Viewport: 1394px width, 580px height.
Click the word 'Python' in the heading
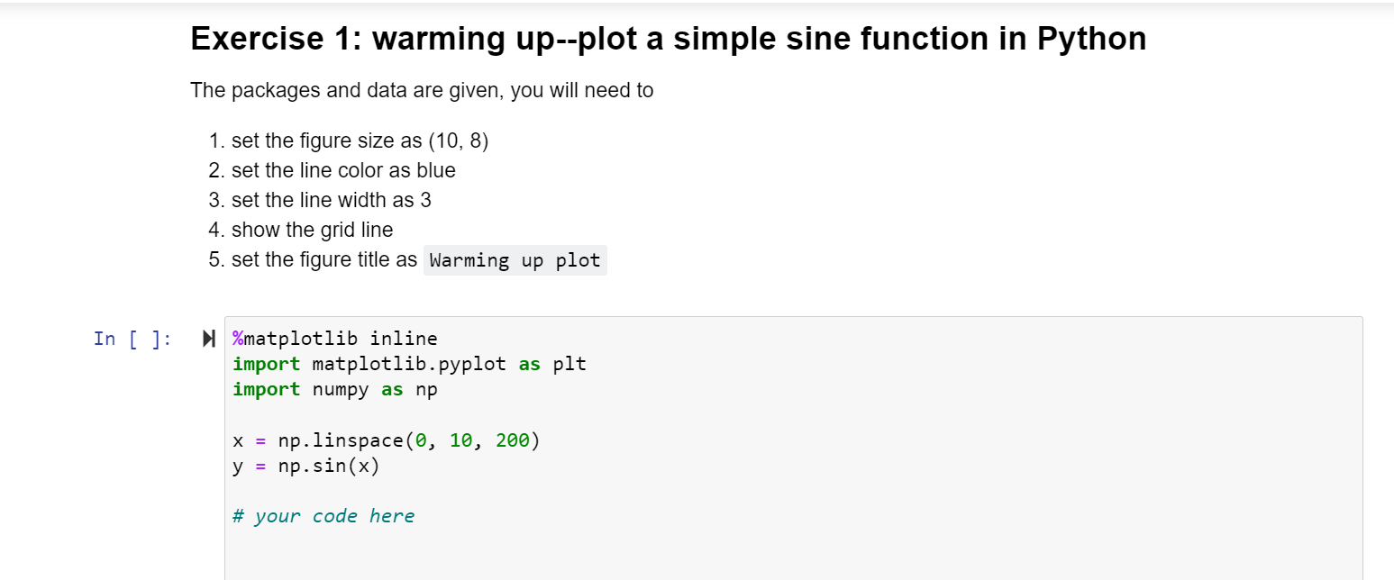click(1092, 39)
